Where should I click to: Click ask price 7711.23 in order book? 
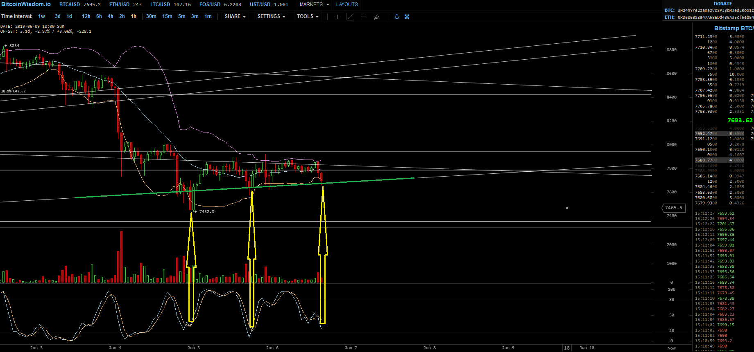coord(706,37)
